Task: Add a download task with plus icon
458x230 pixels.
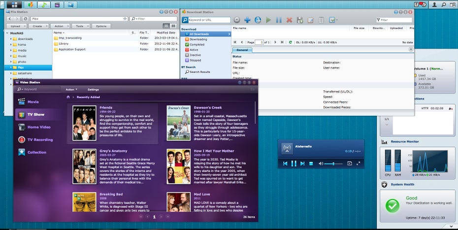Action: [x=247, y=20]
